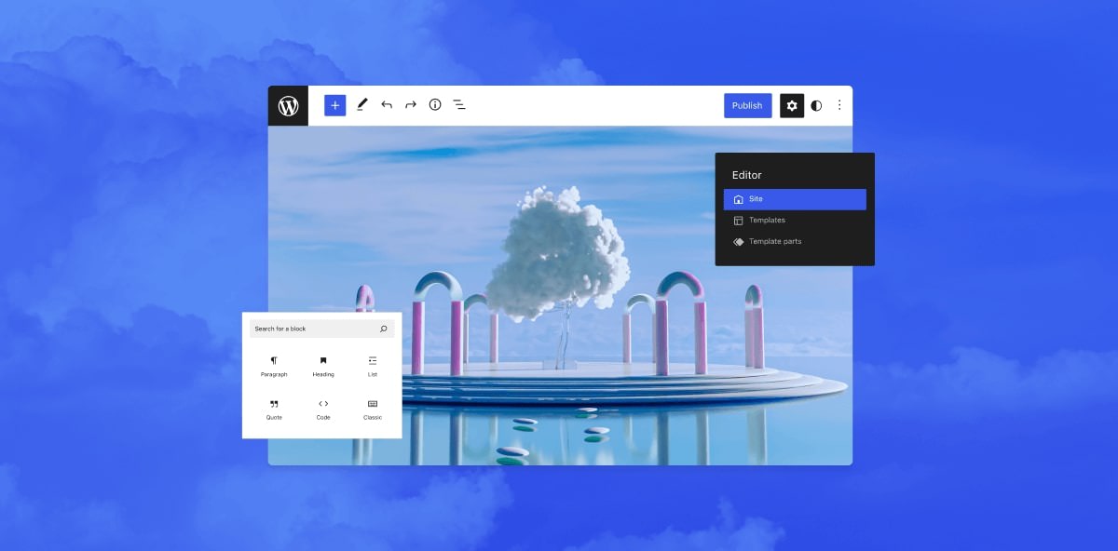Publish the site changes
Image resolution: width=1118 pixels, height=551 pixels.
(x=747, y=105)
